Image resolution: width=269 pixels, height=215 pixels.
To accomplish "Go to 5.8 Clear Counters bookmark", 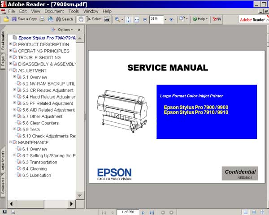I will coord(40,123).
